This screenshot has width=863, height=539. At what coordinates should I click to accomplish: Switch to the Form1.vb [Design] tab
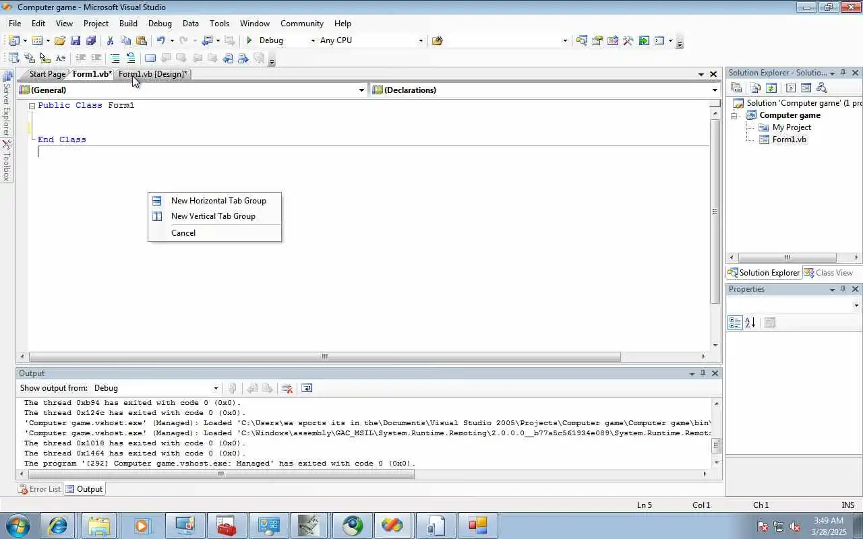(x=153, y=74)
